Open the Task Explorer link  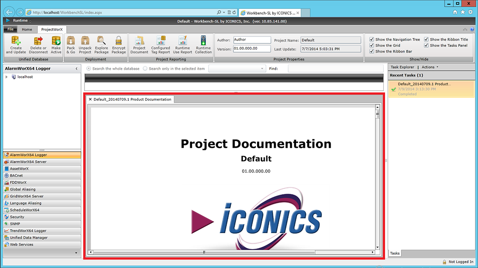(402, 67)
